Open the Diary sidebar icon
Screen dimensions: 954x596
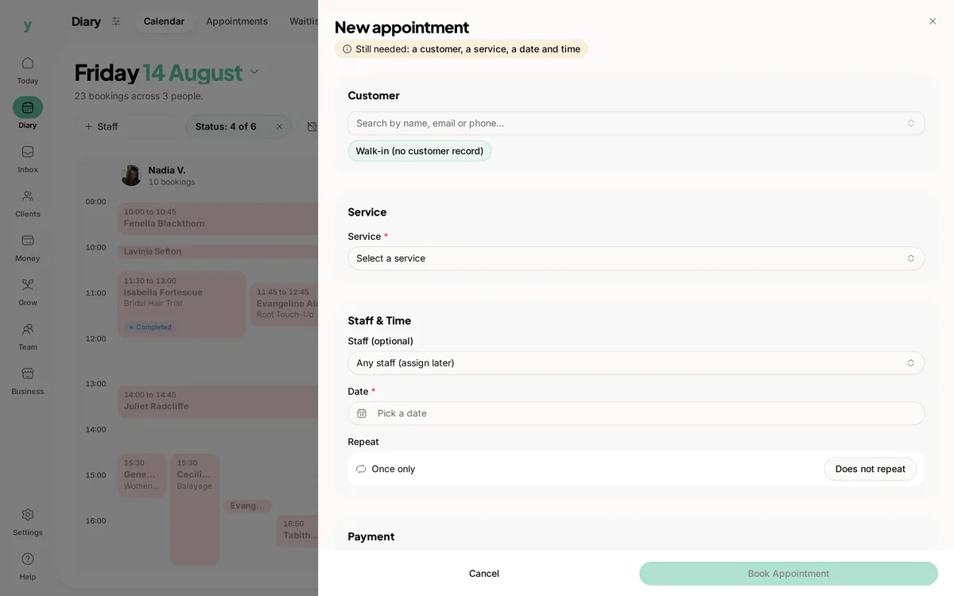[x=28, y=107]
